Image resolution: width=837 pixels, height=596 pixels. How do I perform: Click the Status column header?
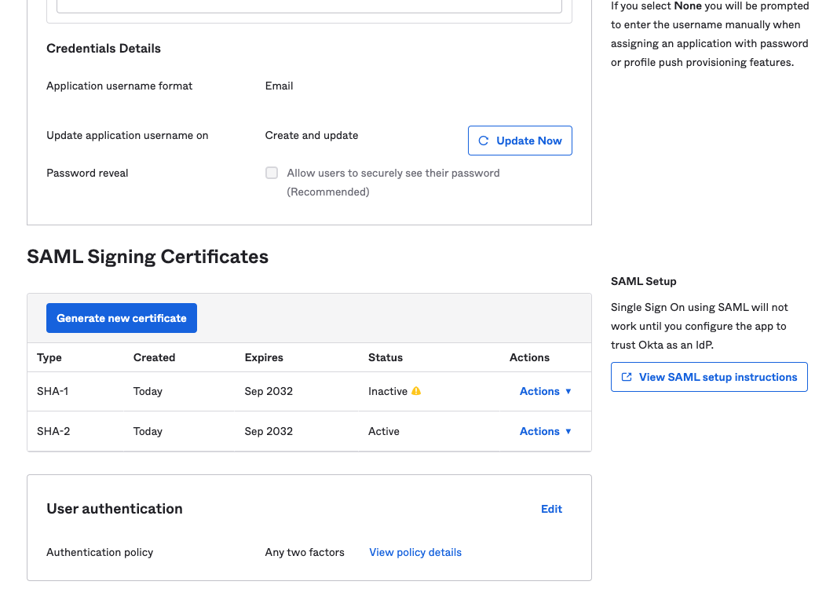(x=386, y=357)
